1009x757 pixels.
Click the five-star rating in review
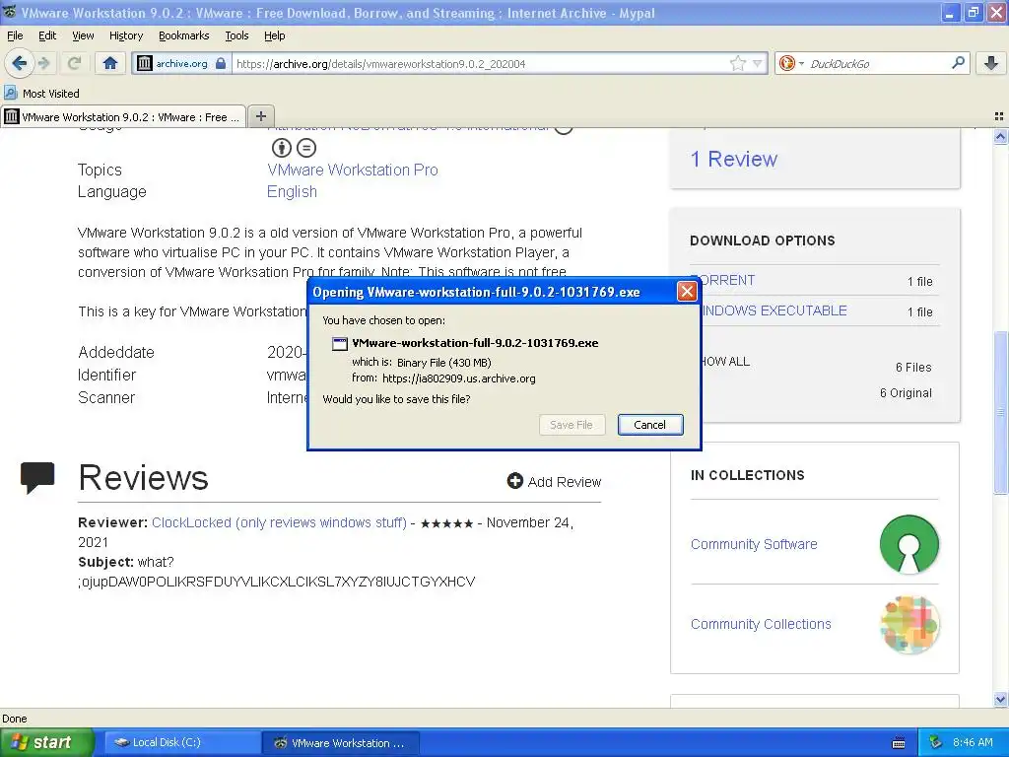point(446,523)
